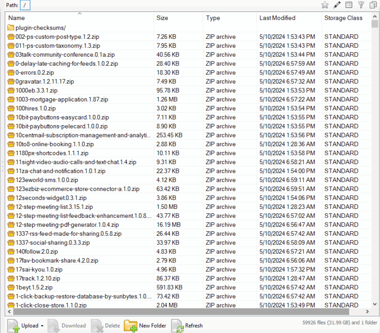Click the Download button

[x=67, y=326]
